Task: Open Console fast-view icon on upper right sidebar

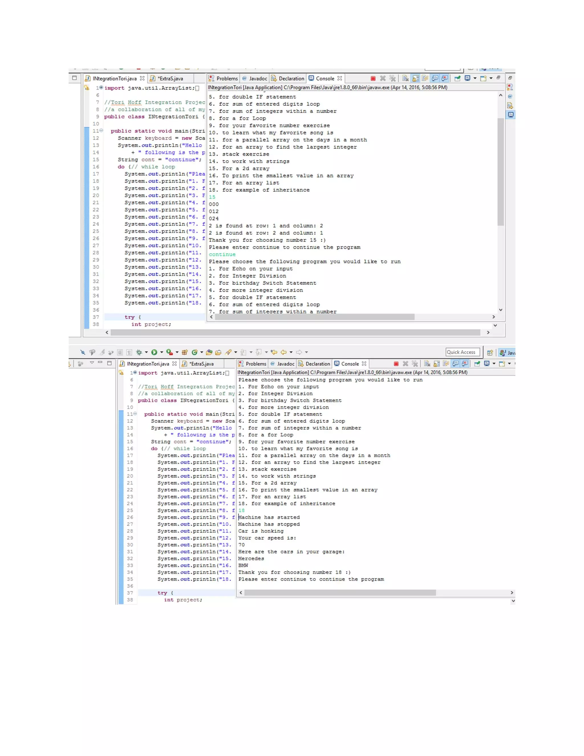Action: [511, 115]
